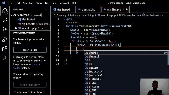The image size is (169, 95).
Task: Click 'C:' drive in the breadcrumb
Action: (55, 15)
